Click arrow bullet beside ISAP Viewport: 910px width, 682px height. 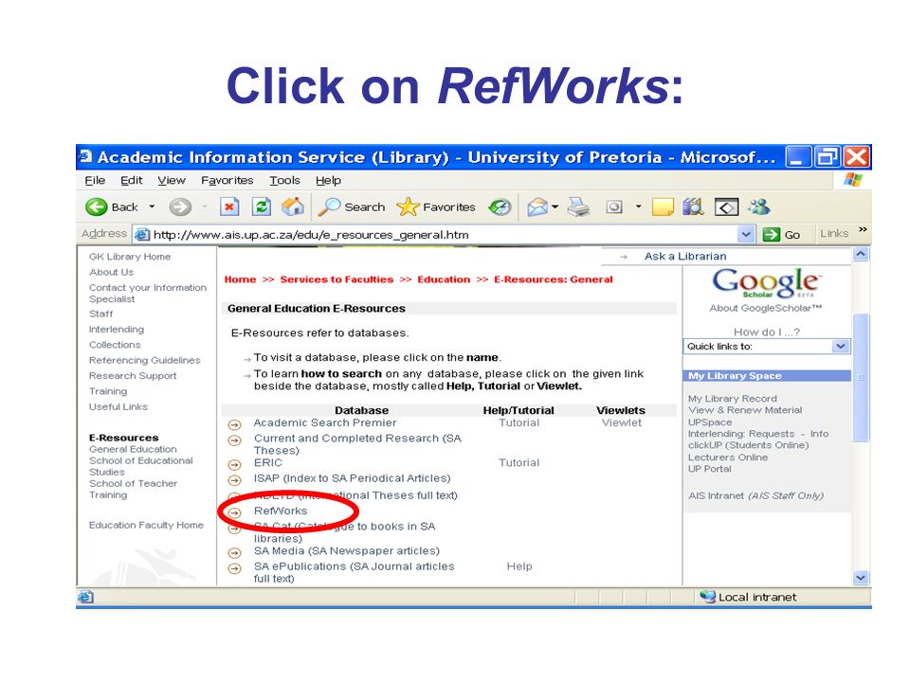coord(234,480)
